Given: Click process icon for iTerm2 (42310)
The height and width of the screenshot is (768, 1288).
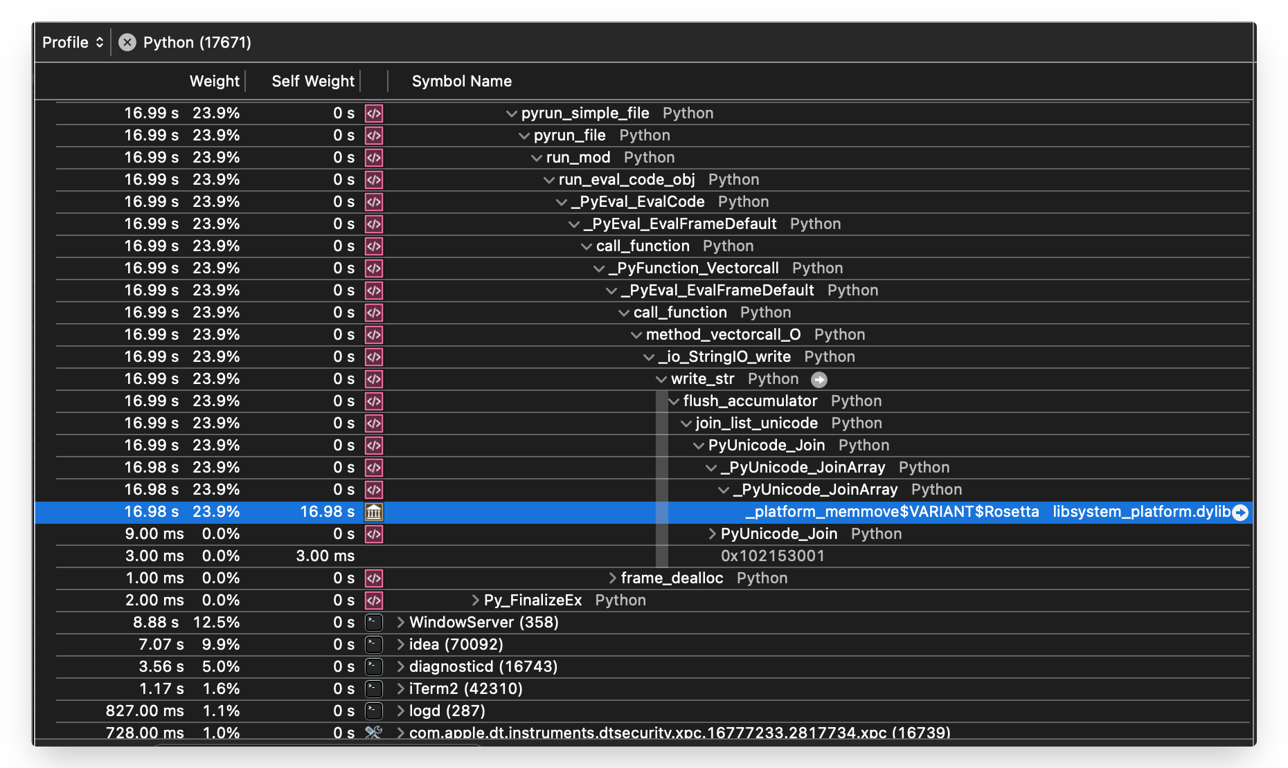Looking at the screenshot, I should [374, 689].
